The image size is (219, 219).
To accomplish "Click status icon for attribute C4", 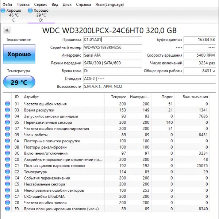I will (7, 178).
